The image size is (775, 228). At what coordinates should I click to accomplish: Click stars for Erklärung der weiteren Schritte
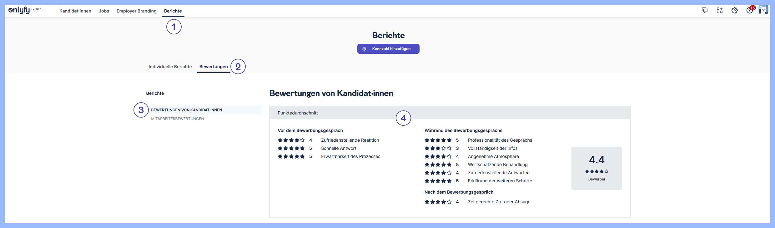(438, 181)
